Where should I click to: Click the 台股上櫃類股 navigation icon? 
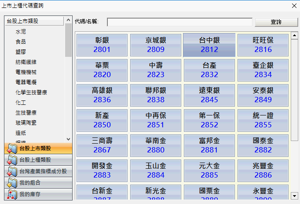11,160
